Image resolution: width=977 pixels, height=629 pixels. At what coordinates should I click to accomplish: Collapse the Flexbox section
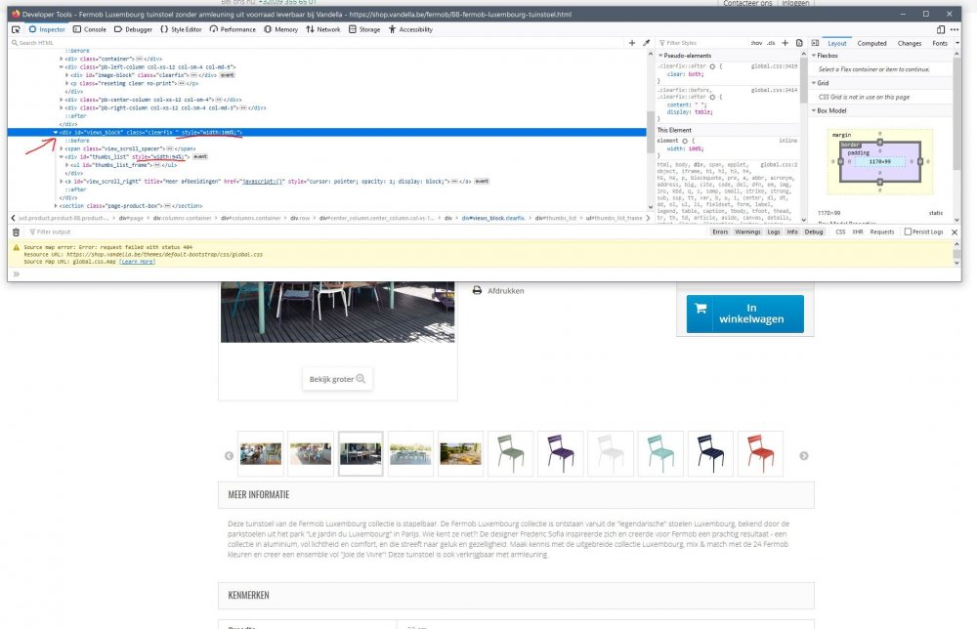pos(814,56)
